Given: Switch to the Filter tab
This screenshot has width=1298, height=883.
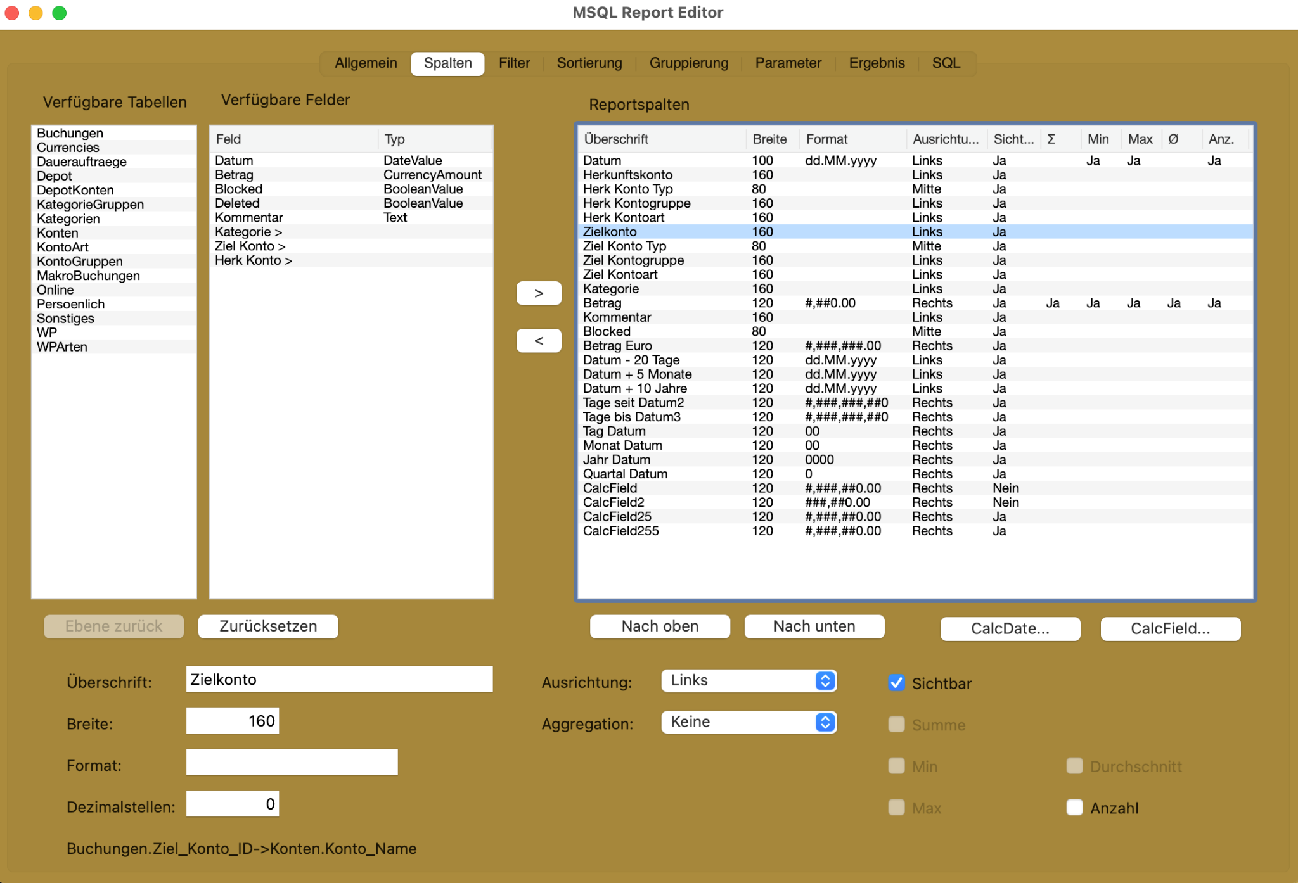Looking at the screenshot, I should click(514, 63).
